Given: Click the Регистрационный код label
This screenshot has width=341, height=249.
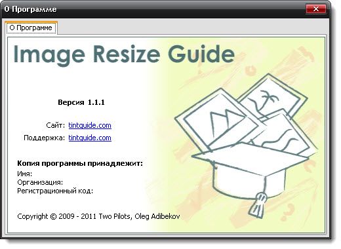Looking at the screenshot, I should pos(55,191).
